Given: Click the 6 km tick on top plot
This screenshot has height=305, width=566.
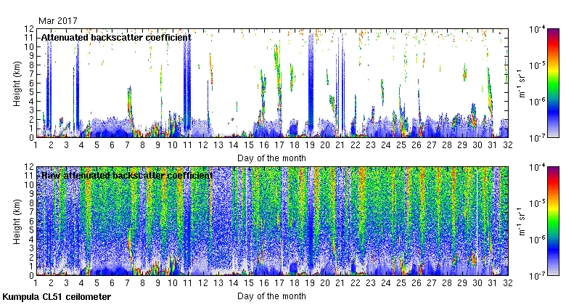Looking at the screenshot, I should [x=31, y=83].
